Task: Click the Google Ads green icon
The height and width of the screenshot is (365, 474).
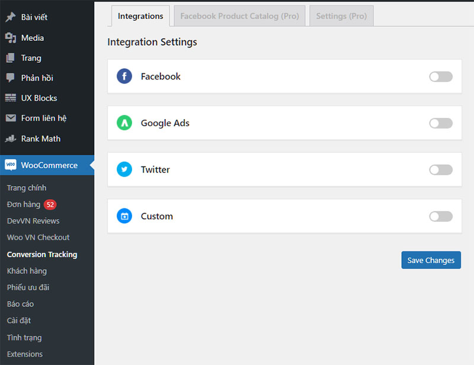Action: [x=124, y=123]
